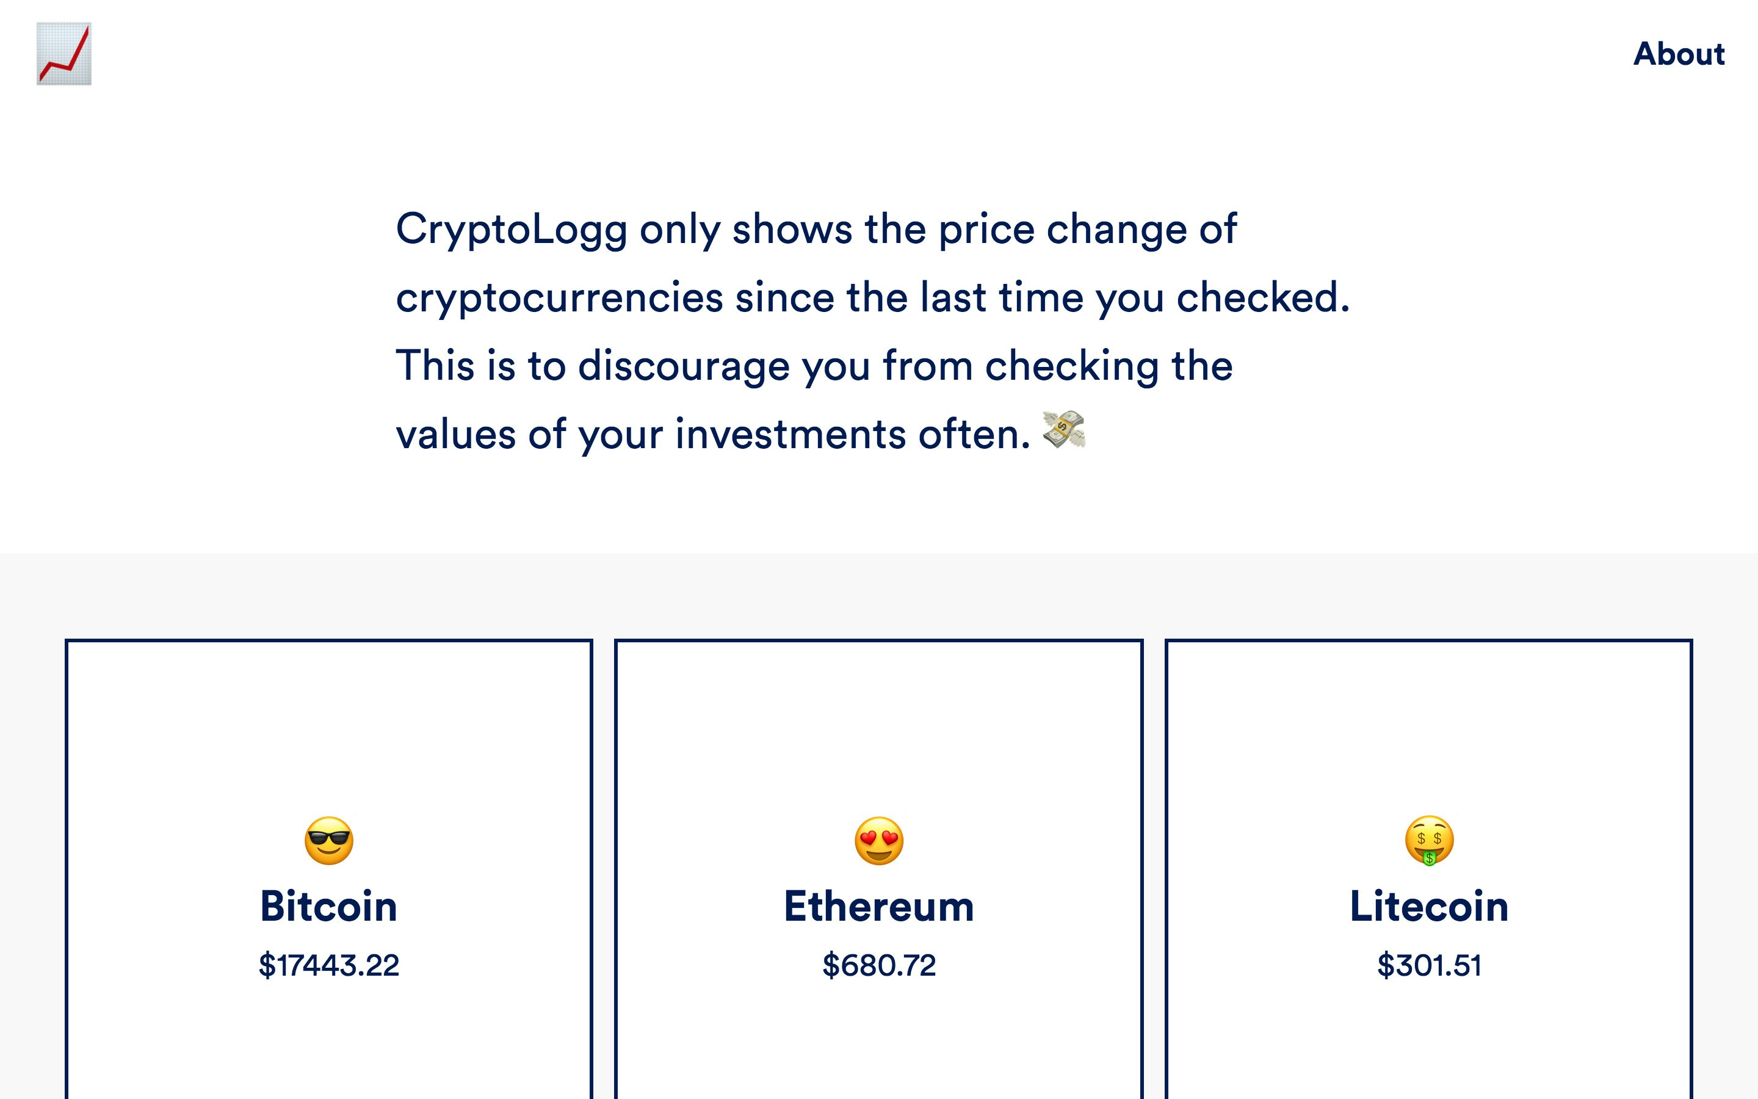Image resolution: width=1758 pixels, height=1099 pixels.
Task: Click the Litecoin price $301.51
Action: click(x=1430, y=965)
